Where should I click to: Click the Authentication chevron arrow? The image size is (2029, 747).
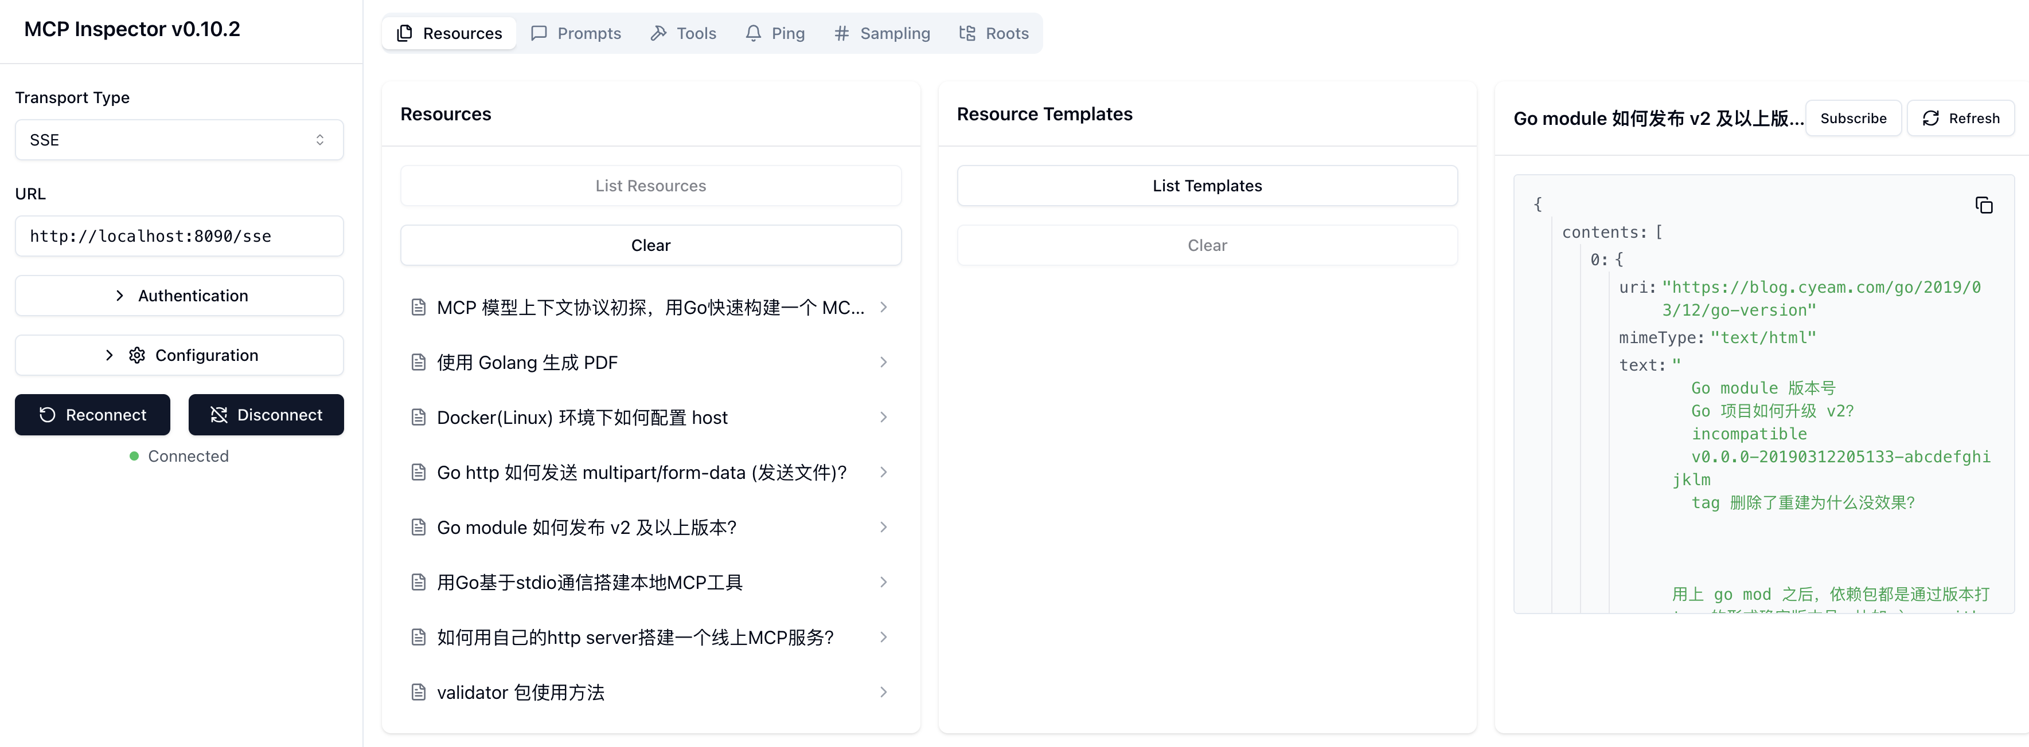pyautogui.click(x=120, y=295)
